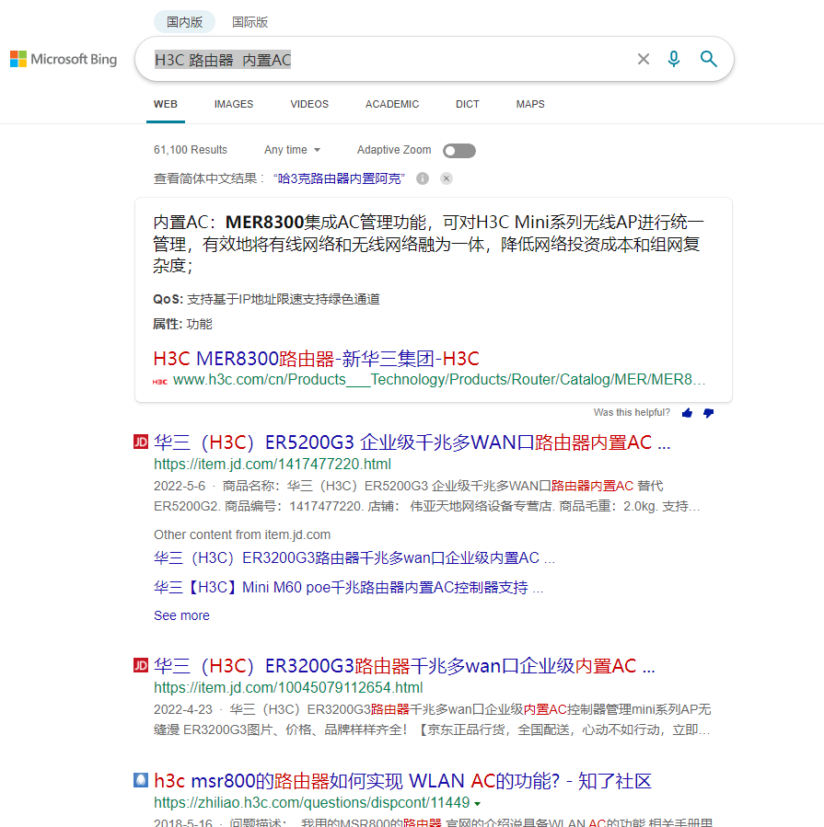Click the 属性: 功能 line

(182, 324)
